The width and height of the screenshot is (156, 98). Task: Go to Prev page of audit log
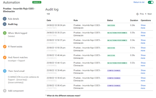142,14
